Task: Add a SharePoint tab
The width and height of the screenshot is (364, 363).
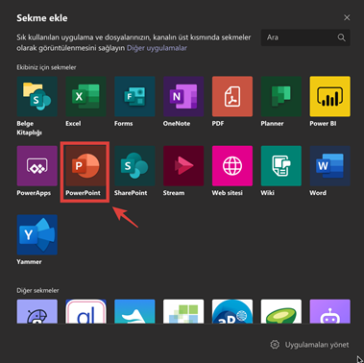Action: (x=134, y=166)
